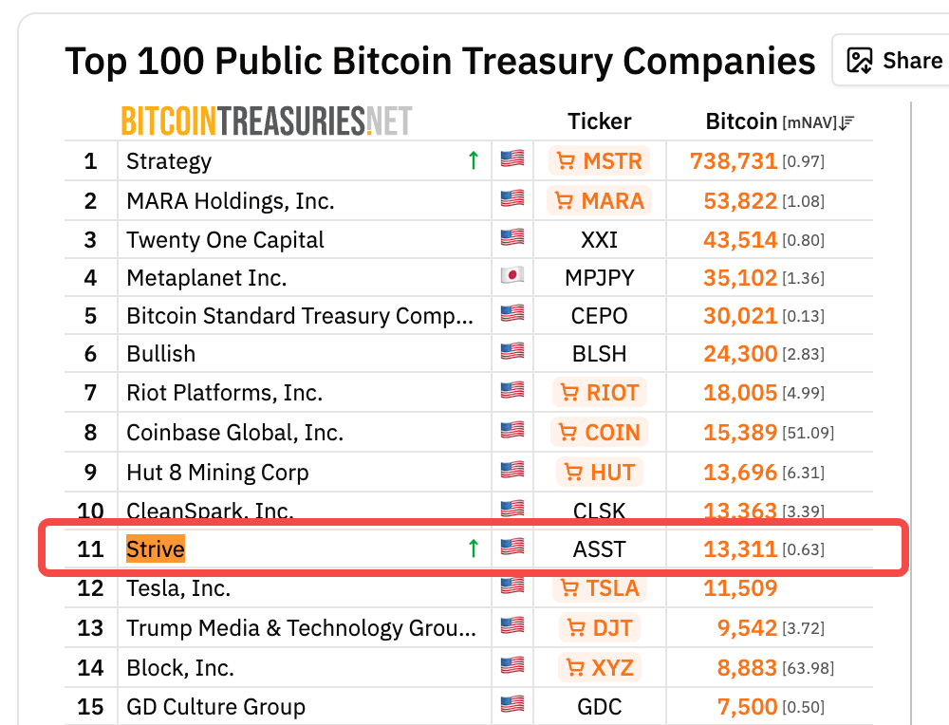Click the orange 738,731 Bitcoin value for Strategy
Image resolution: width=949 pixels, height=725 pixels.
coord(735,161)
